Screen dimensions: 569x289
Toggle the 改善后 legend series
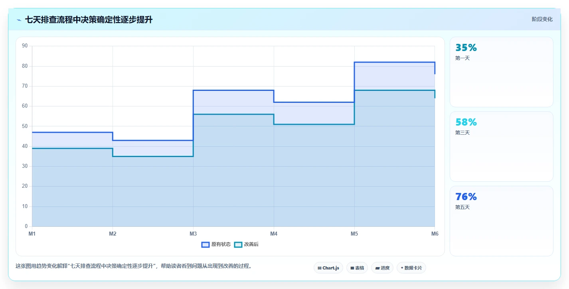point(246,244)
